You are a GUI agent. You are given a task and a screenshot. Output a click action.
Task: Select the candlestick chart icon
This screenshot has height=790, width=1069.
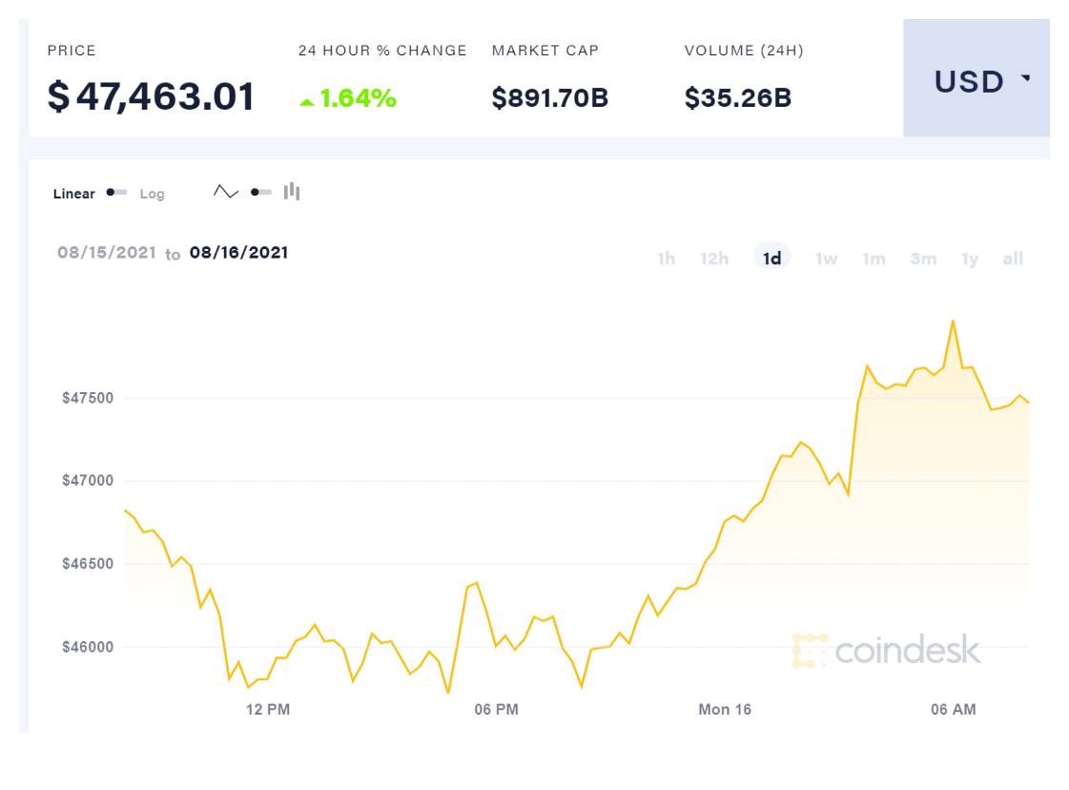292,192
